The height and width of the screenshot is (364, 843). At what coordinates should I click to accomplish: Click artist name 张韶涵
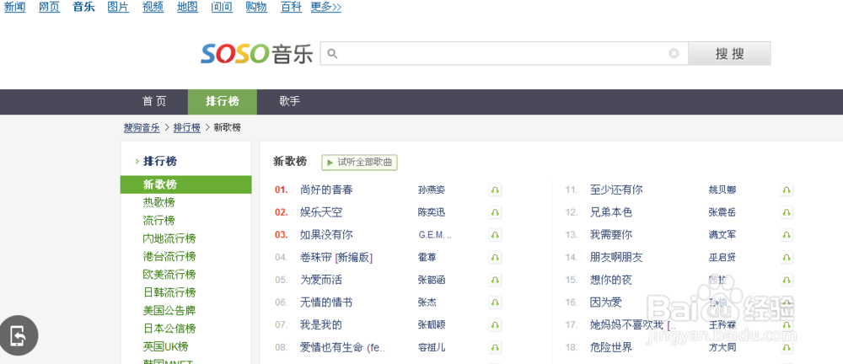tap(431, 280)
